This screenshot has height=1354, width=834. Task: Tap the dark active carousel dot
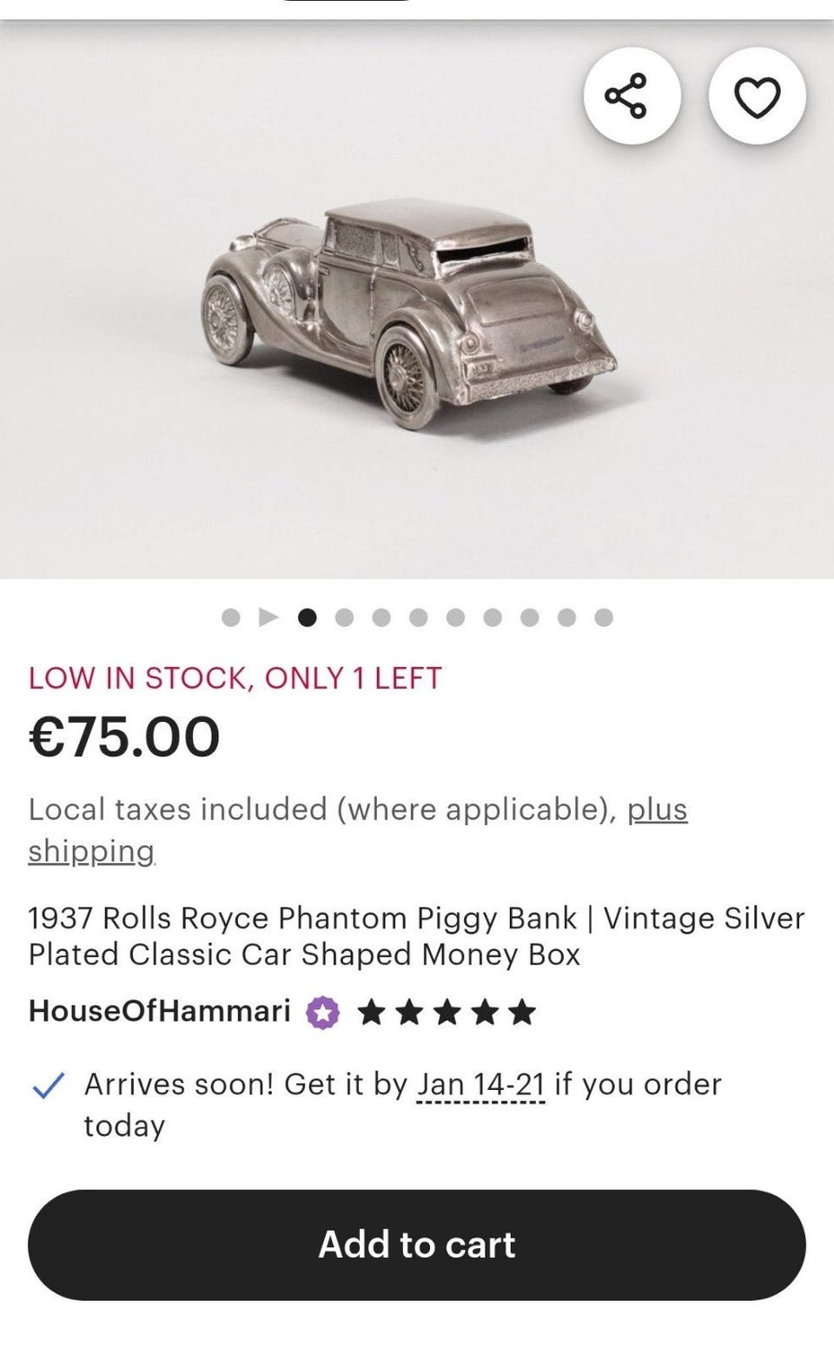coord(307,618)
